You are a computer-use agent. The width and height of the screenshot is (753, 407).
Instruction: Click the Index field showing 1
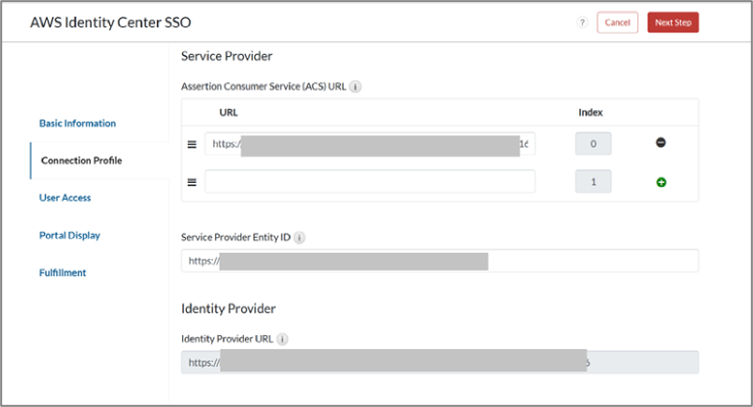593,181
